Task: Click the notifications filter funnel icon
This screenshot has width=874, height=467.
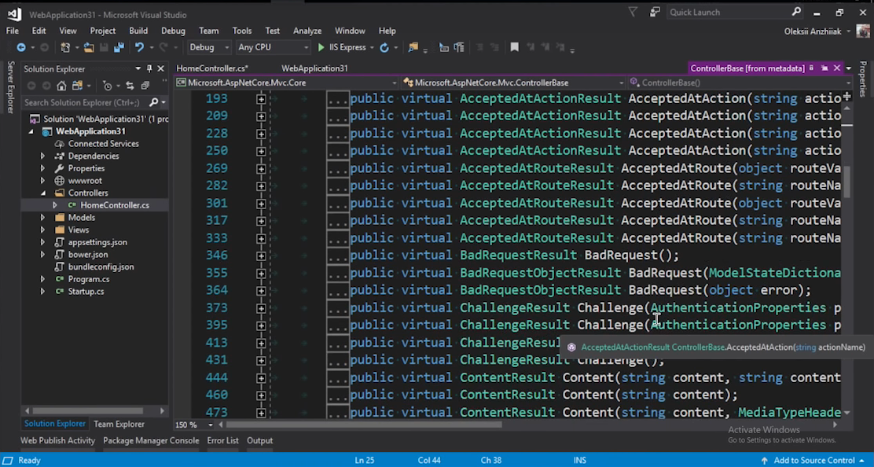Action: (x=633, y=12)
